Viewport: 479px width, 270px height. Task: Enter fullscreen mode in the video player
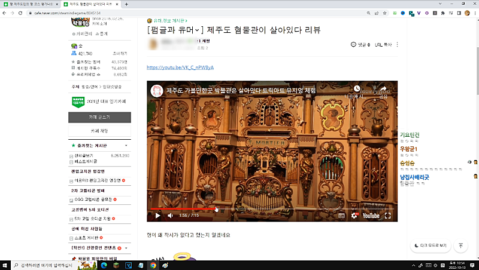click(387, 215)
